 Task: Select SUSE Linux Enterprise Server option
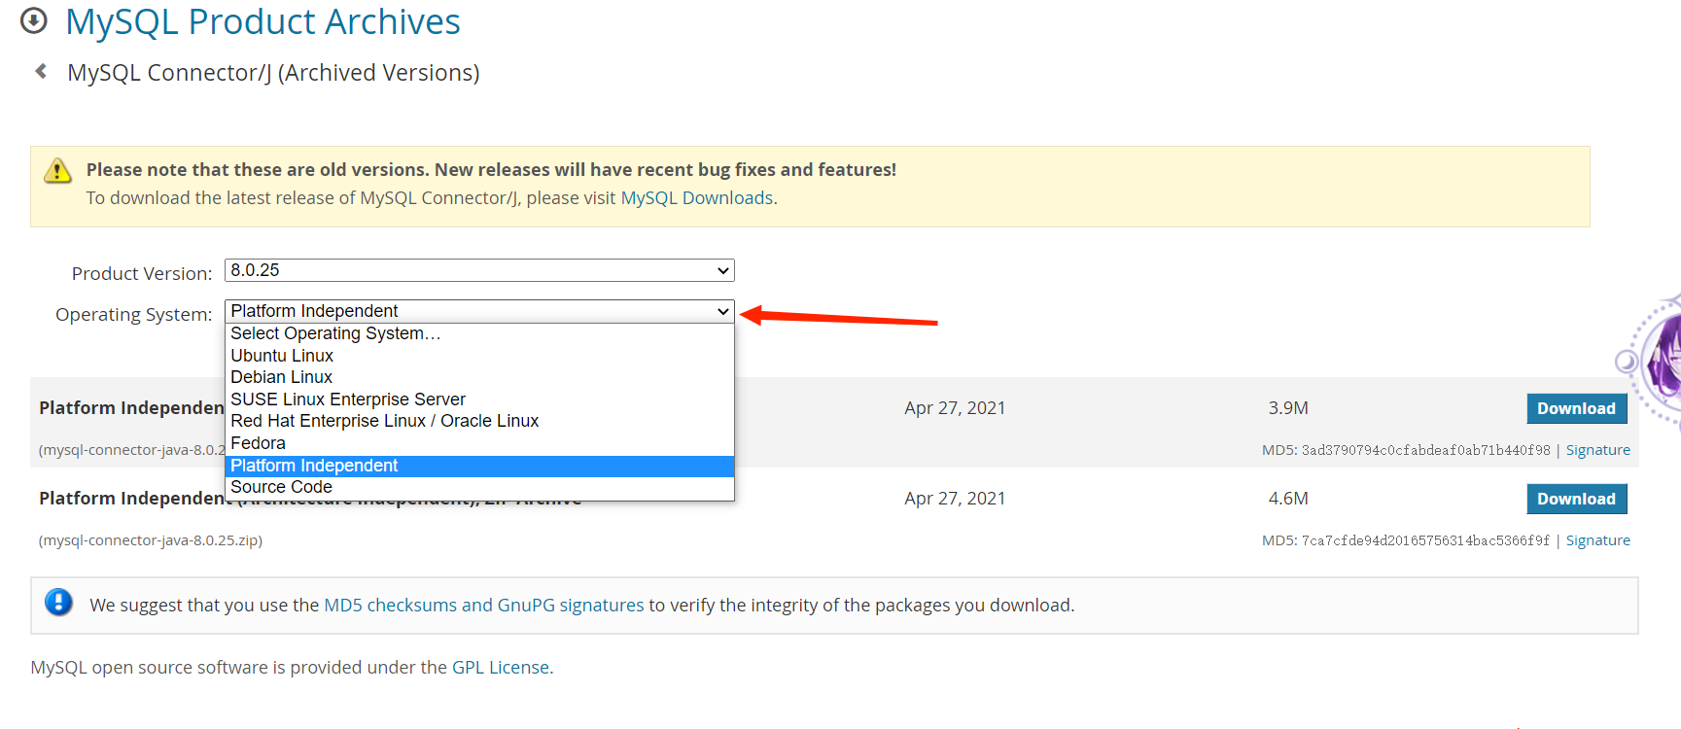click(x=479, y=399)
